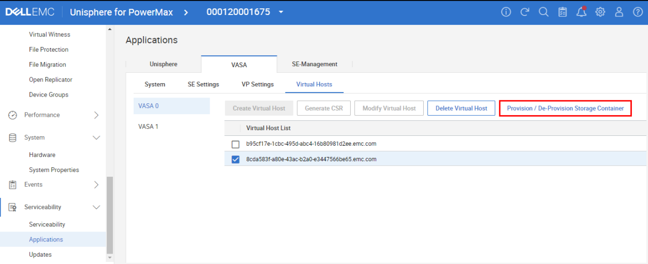The image size is (648, 264).
Task: Uncheck the 8cda583f virtual host checkbox
Action: pos(236,159)
